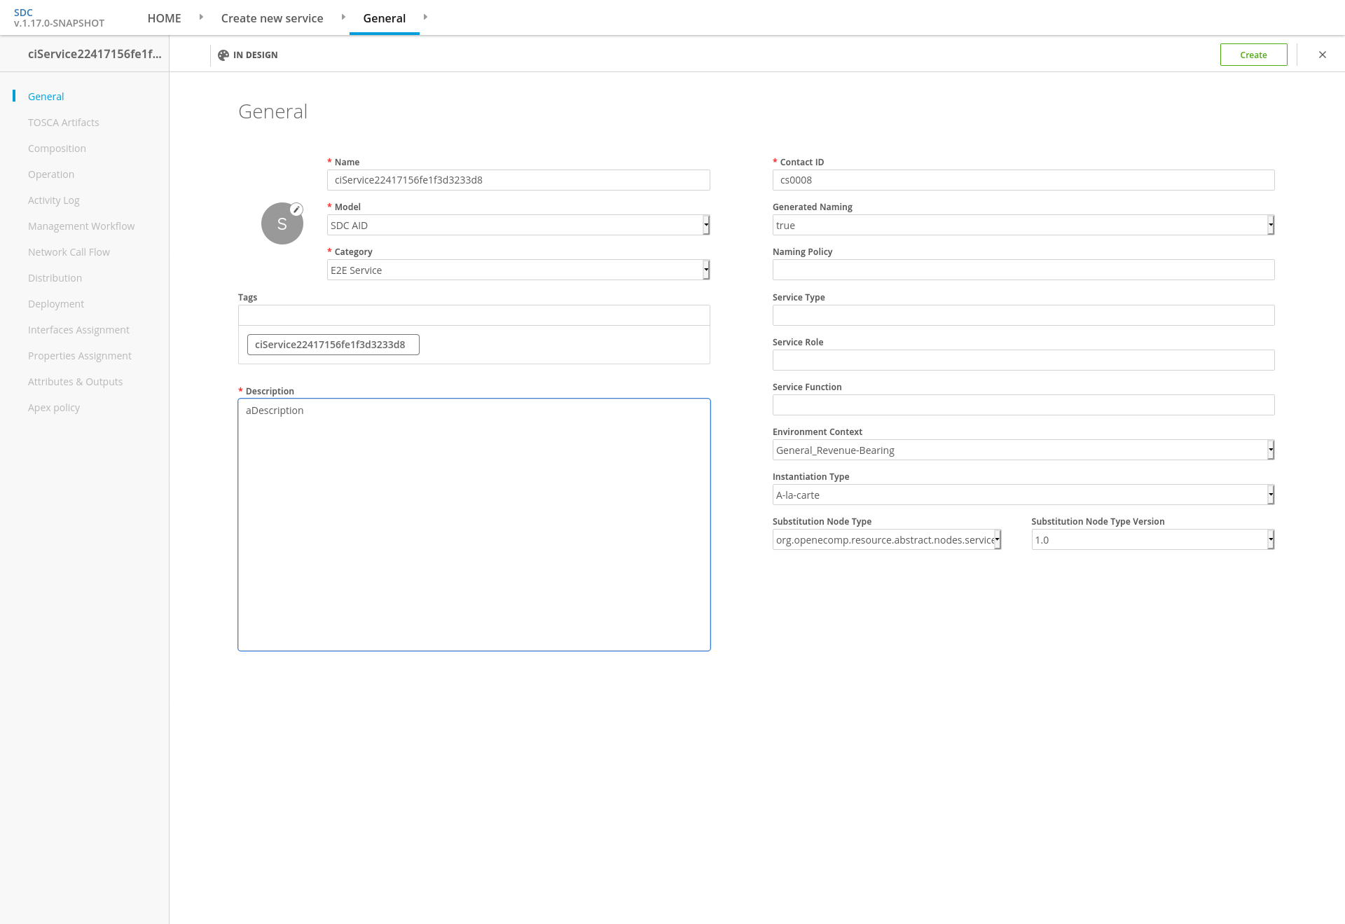This screenshot has height=924, width=1345.
Task: Open Operation in the sidebar
Action: pos(51,174)
